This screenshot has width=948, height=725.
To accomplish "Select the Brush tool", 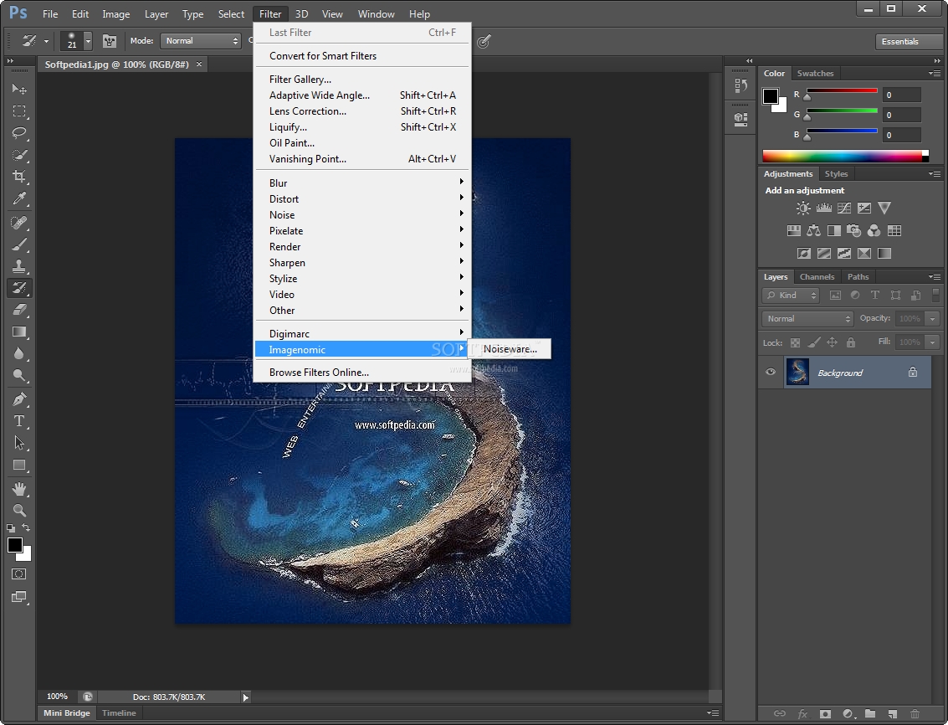I will coord(19,244).
